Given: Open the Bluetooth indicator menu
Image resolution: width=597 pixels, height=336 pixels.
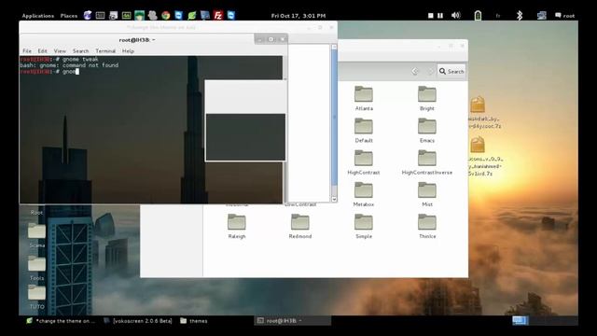Looking at the screenshot, I should [520, 15].
